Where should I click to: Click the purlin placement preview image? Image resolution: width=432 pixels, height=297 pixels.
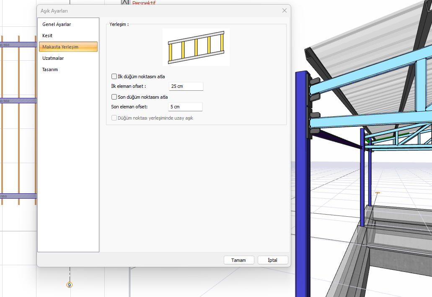tap(196, 47)
